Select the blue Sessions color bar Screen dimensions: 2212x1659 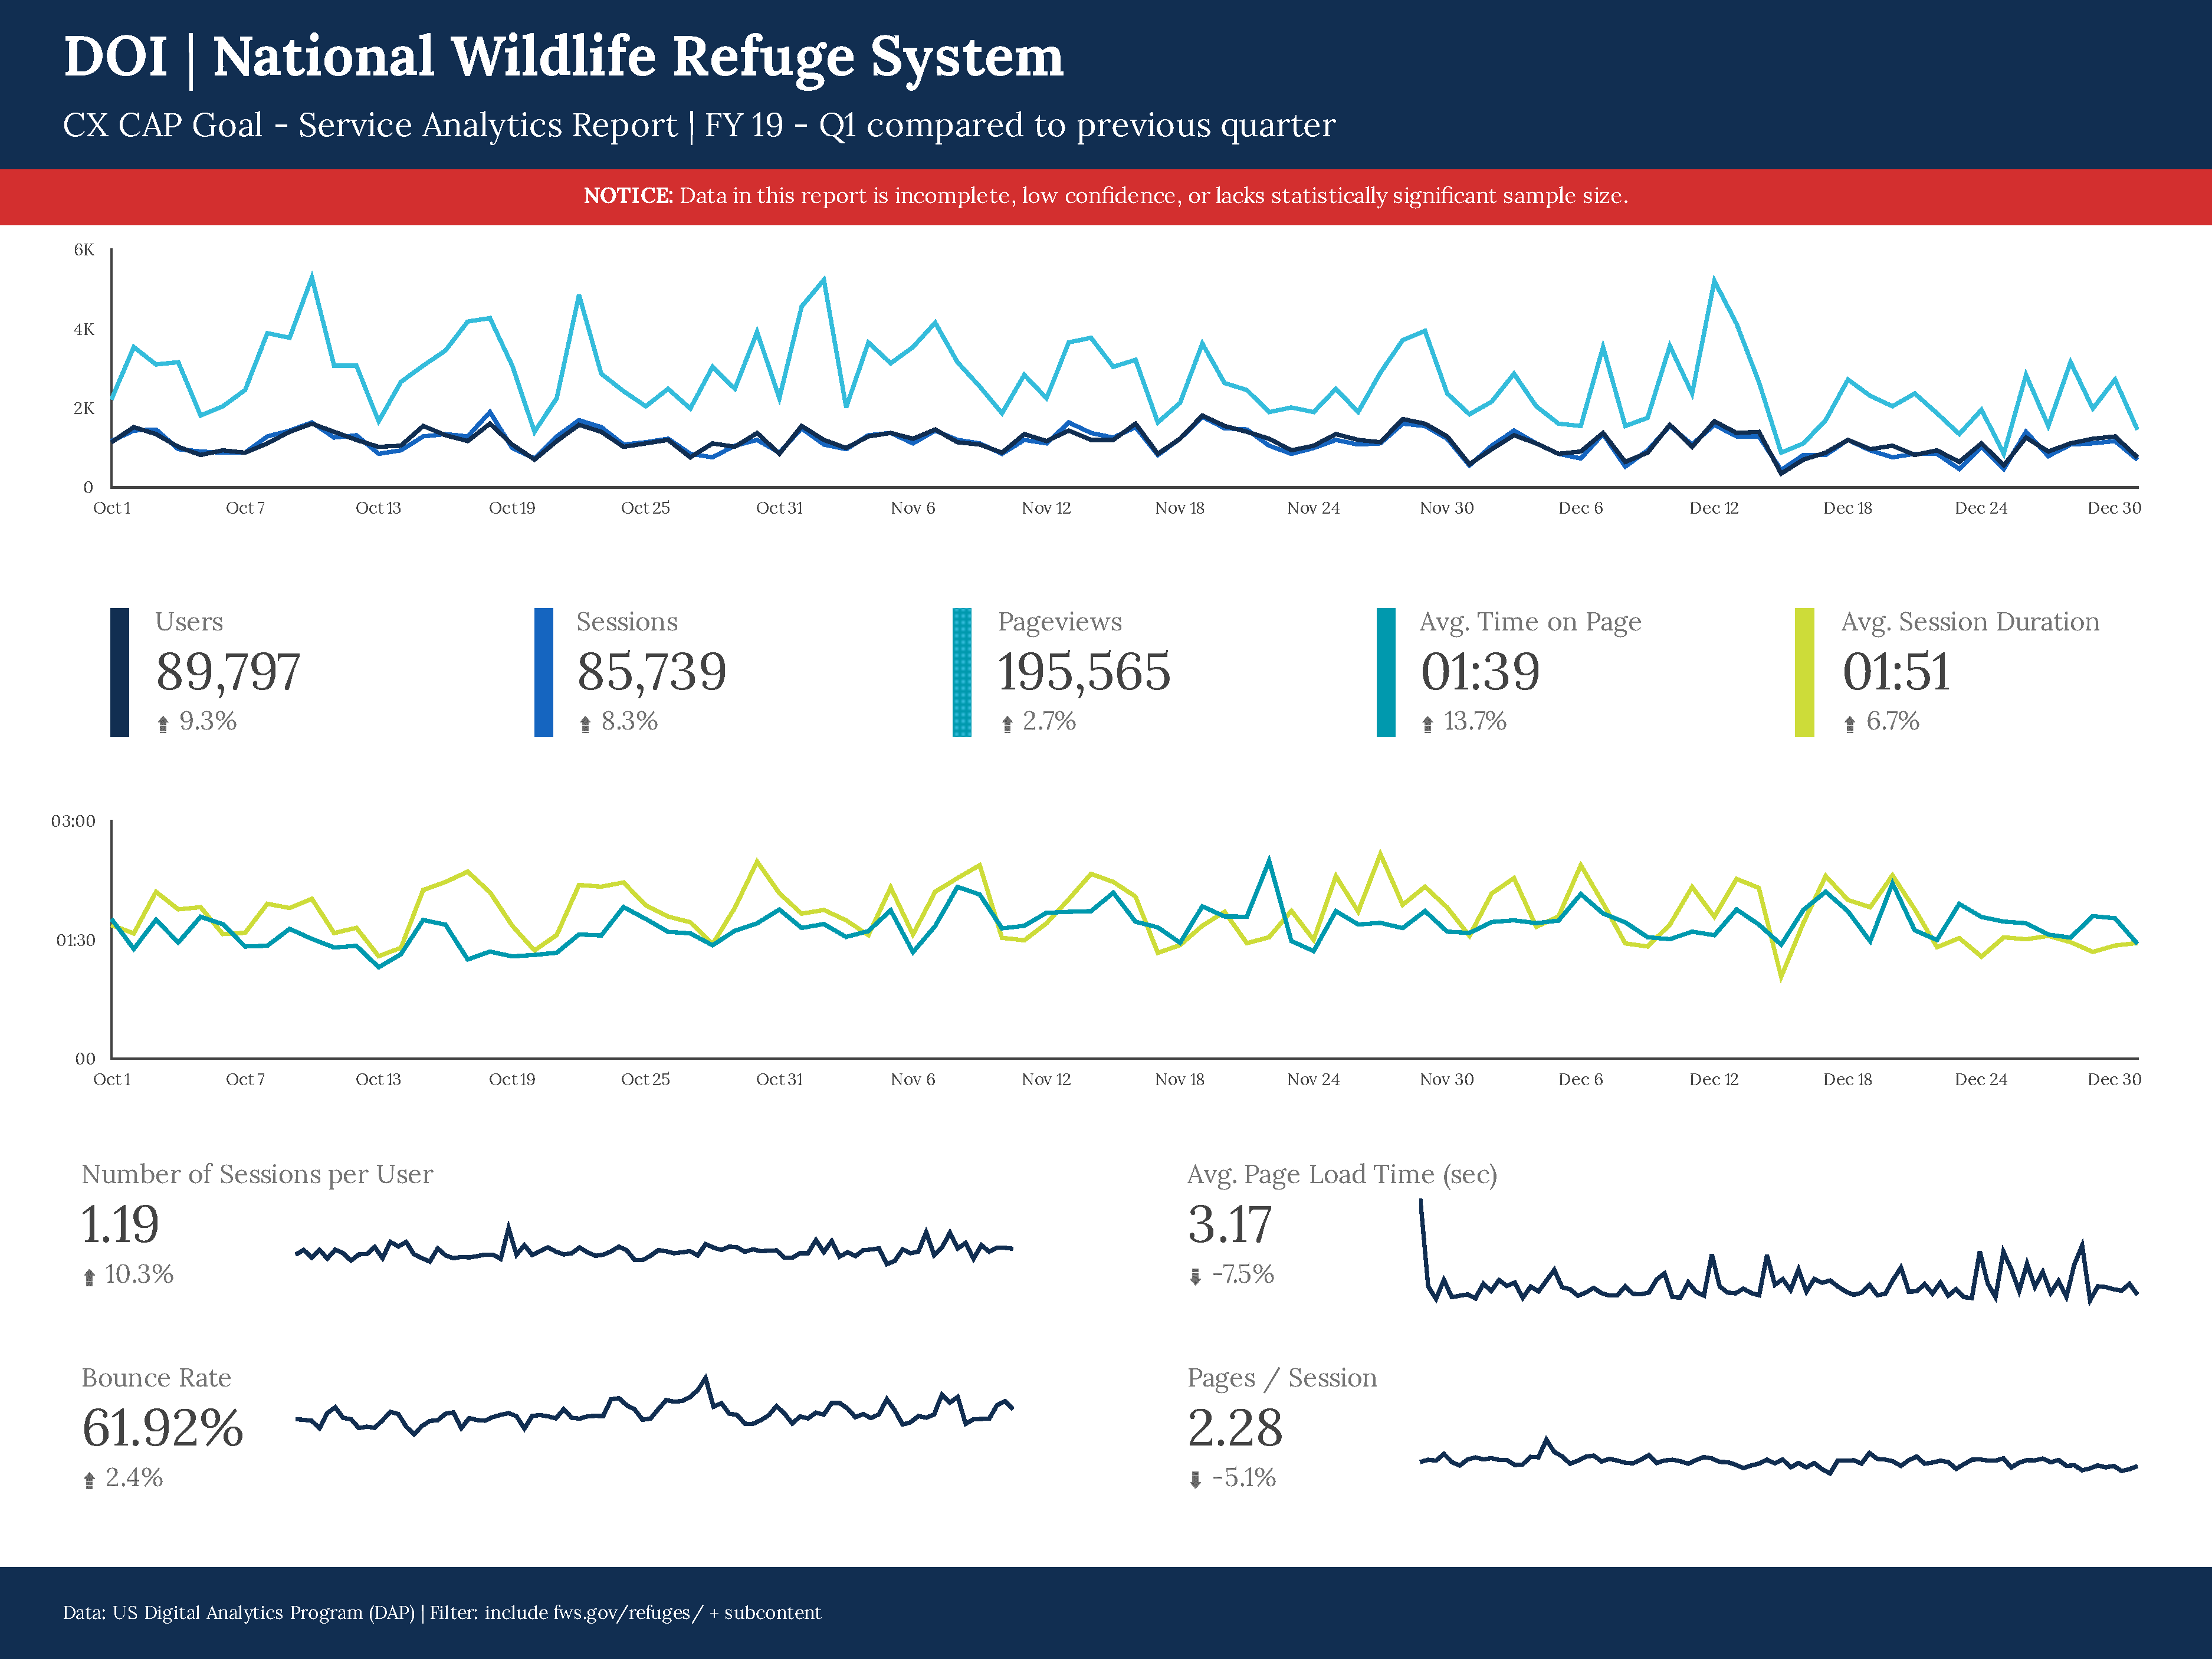(x=544, y=672)
